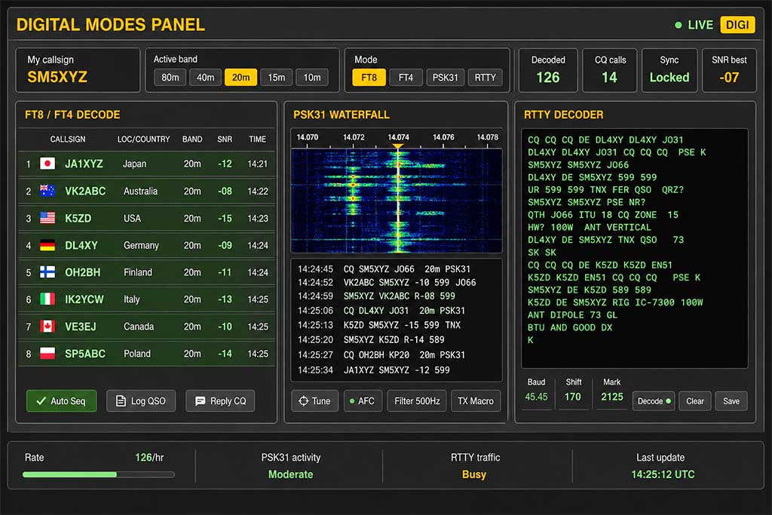The height and width of the screenshot is (515, 772).
Task: Click the Rate progress bar
Action: tap(99, 474)
